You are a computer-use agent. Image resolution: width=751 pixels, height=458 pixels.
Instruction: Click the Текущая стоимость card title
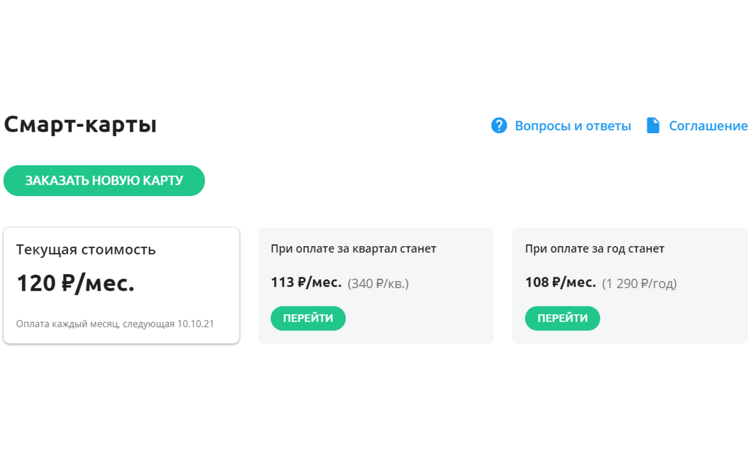(86, 249)
